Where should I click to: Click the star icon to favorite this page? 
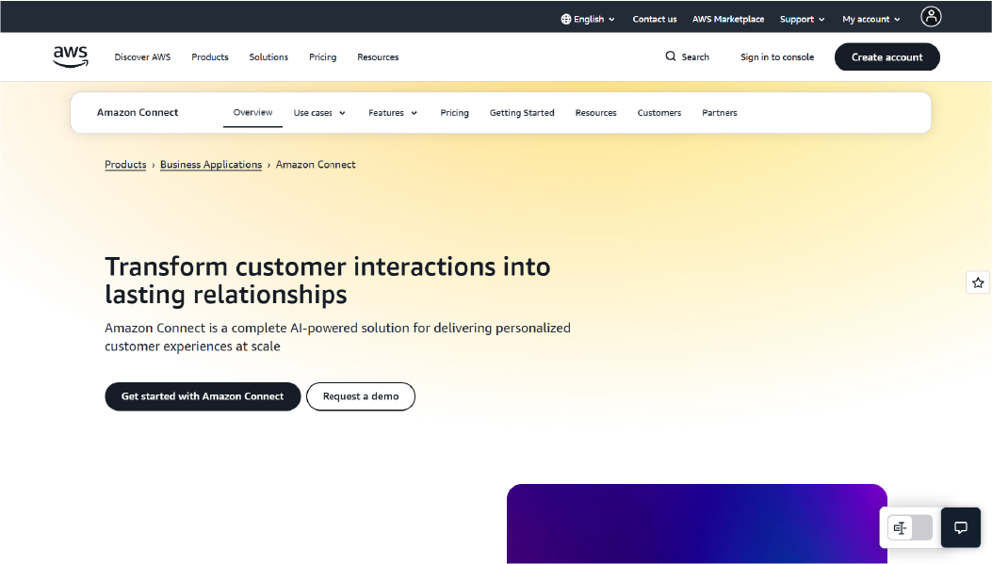(977, 282)
